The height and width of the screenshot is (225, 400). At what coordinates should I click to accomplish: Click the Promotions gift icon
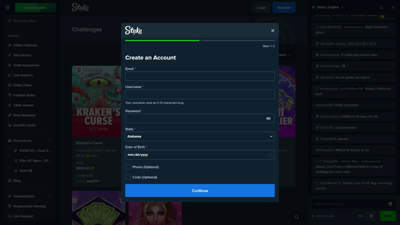click(10, 141)
